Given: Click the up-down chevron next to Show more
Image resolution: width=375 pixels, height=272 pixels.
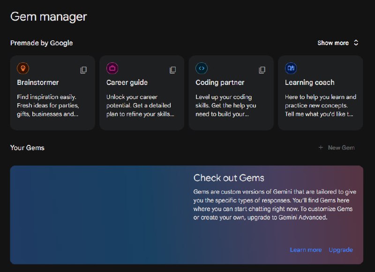Looking at the screenshot, I should tap(356, 43).
